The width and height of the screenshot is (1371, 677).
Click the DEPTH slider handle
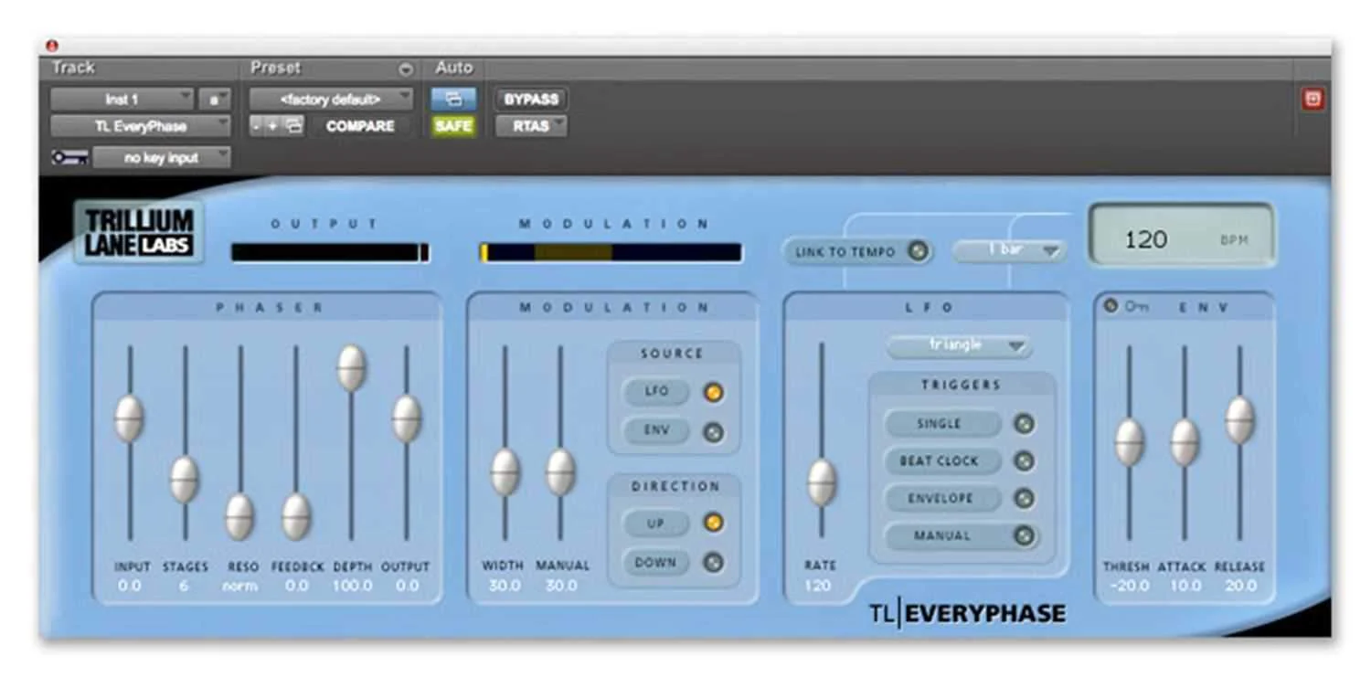tap(352, 368)
